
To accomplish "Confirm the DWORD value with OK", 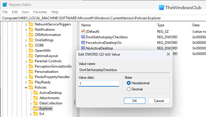I will (134, 101).
